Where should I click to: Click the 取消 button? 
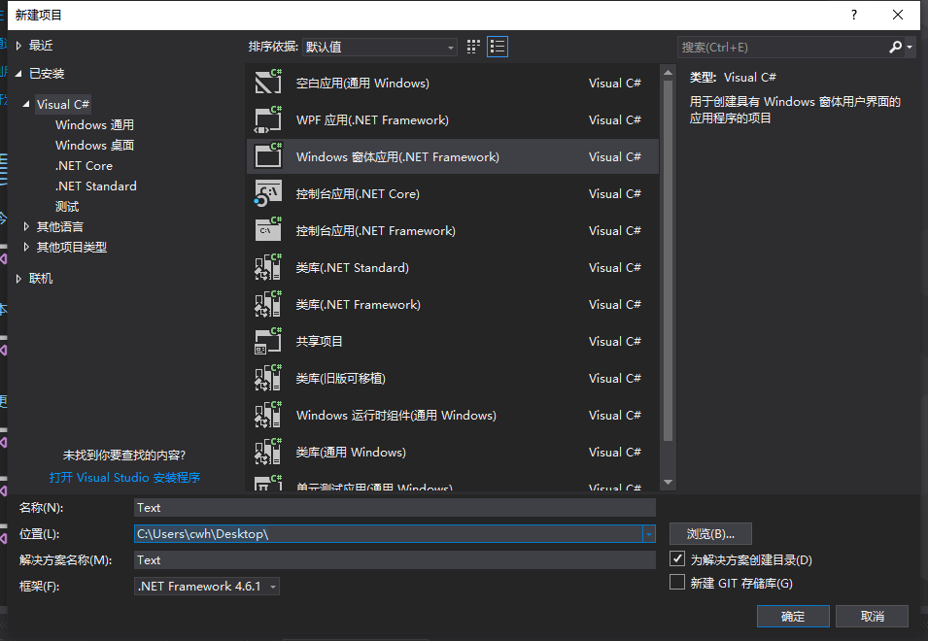(873, 616)
